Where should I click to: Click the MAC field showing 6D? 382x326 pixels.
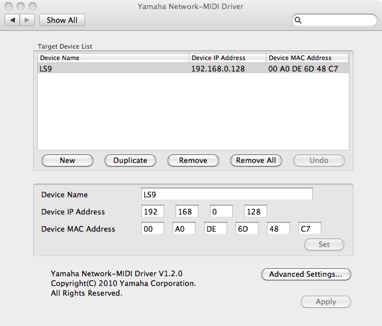247,228
